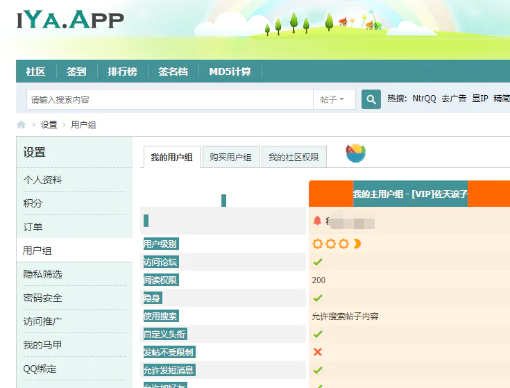Open the 排行榜 navigation item
This screenshot has height=388, width=510.
(x=122, y=71)
